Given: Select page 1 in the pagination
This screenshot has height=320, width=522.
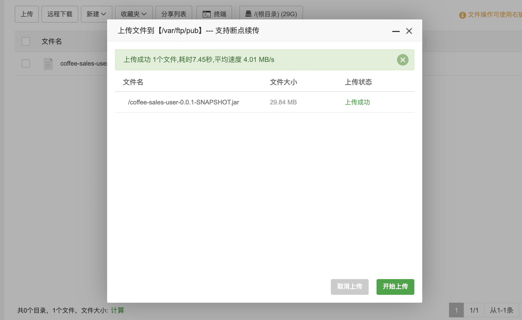Looking at the screenshot, I should click(456, 310).
